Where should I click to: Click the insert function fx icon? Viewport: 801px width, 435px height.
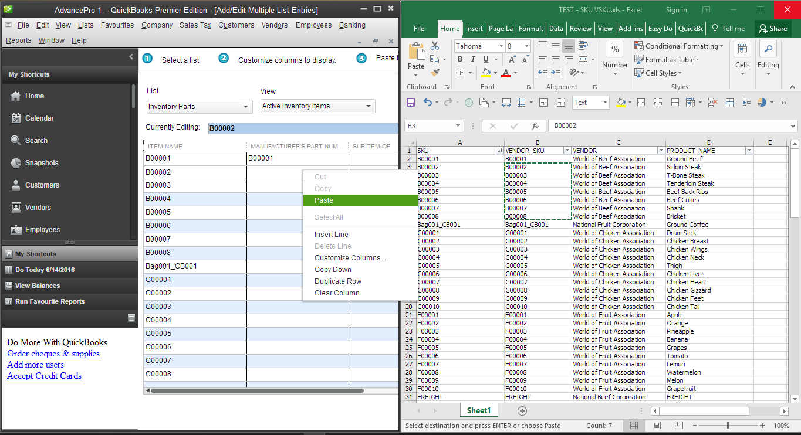pyautogui.click(x=535, y=126)
